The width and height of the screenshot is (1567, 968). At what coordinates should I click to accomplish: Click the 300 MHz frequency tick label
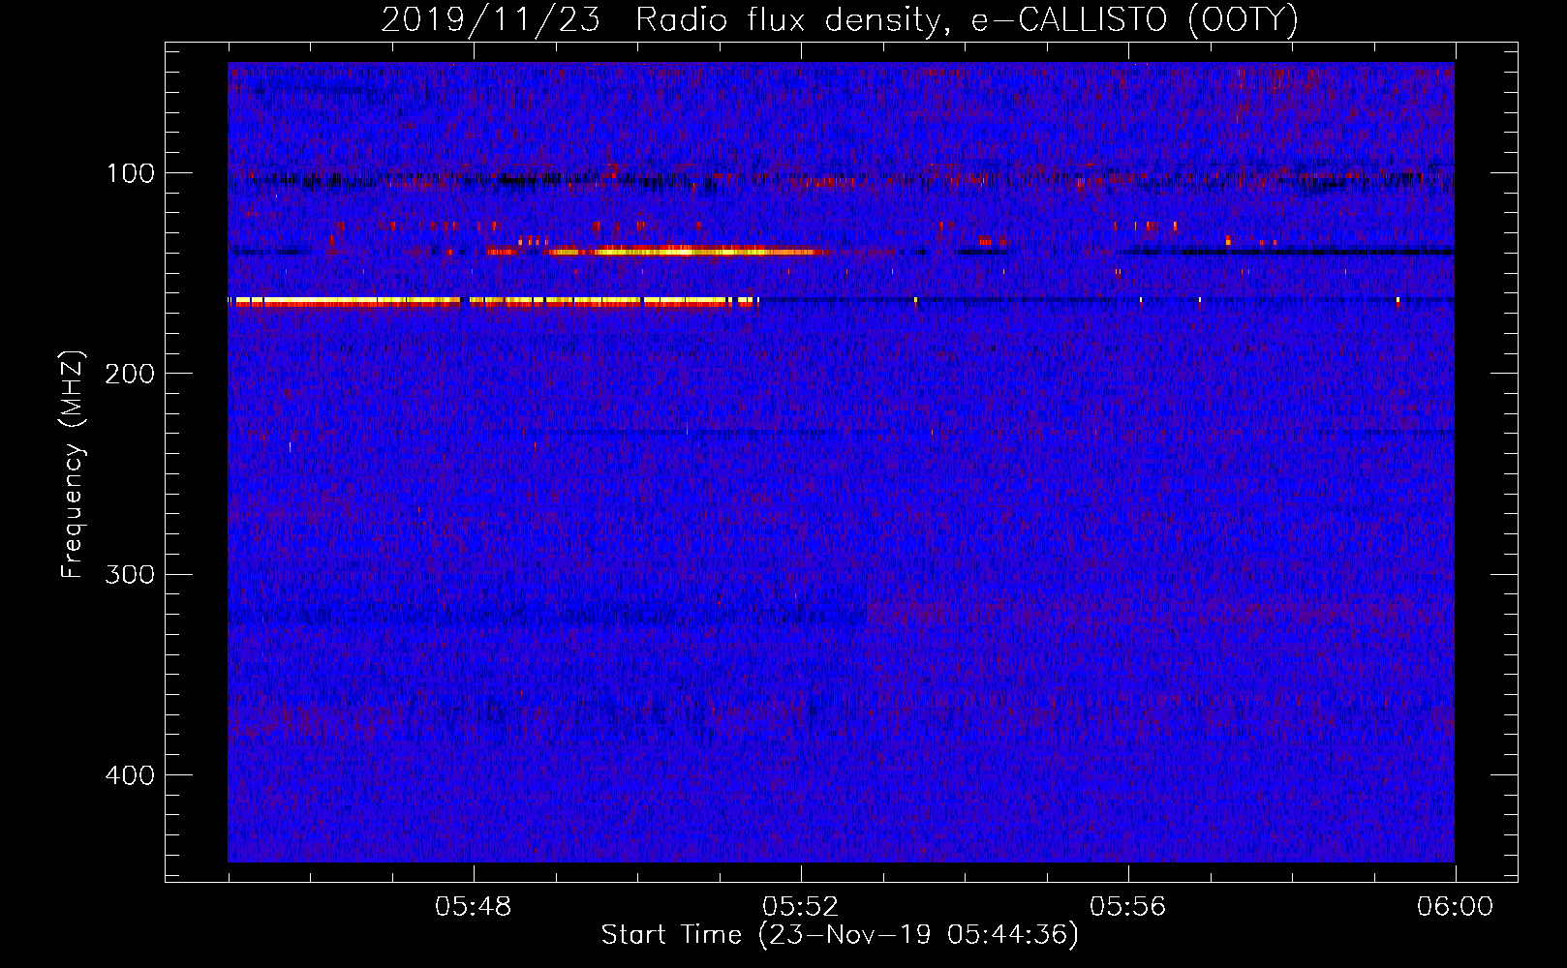pyautogui.click(x=130, y=575)
